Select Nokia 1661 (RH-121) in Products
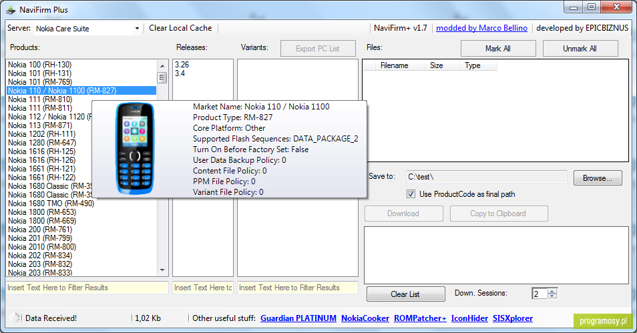The width and height of the screenshot is (637, 333). point(41,169)
